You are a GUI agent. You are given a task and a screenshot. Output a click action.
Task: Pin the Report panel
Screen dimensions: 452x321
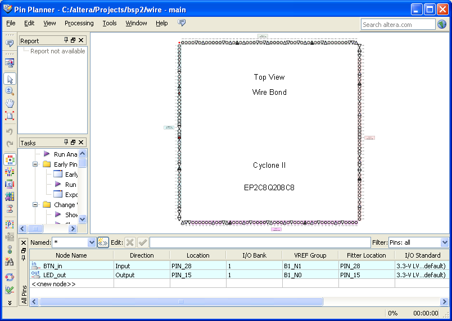pyautogui.click(x=66, y=40)
